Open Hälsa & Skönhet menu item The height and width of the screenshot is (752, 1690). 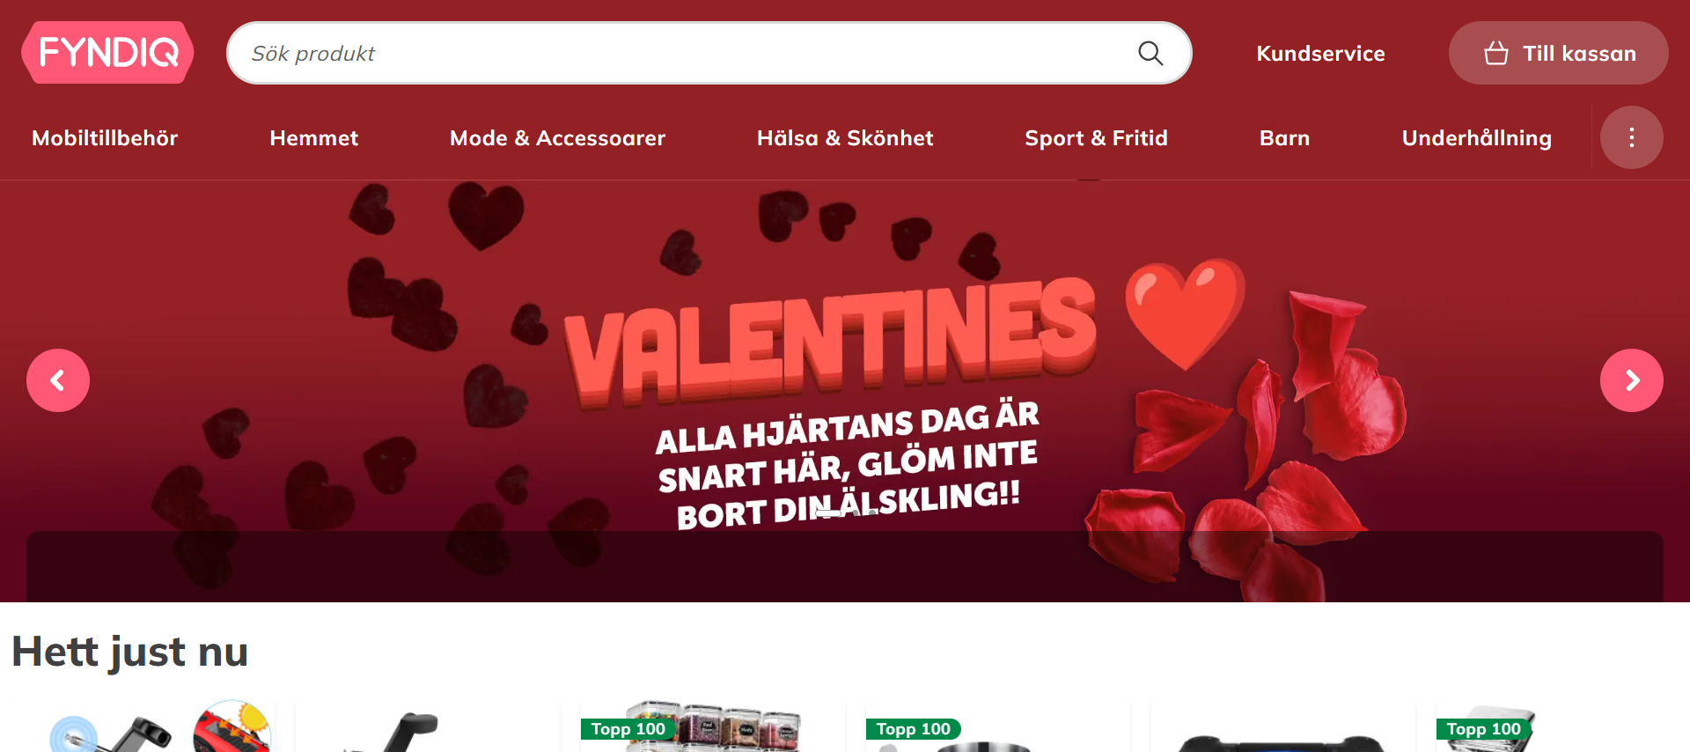click(845, 138)
